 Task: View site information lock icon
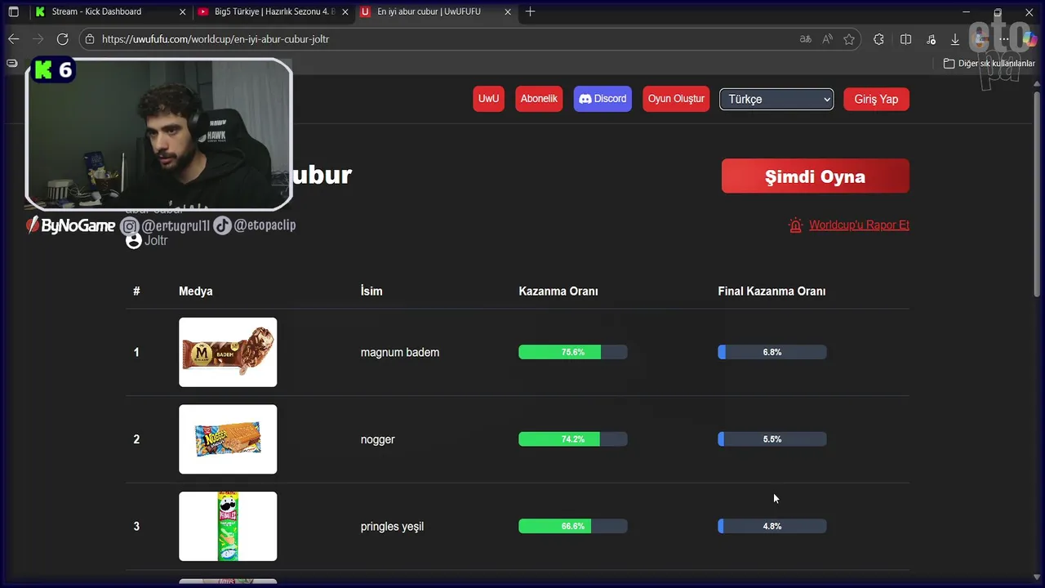coord(90,39)
